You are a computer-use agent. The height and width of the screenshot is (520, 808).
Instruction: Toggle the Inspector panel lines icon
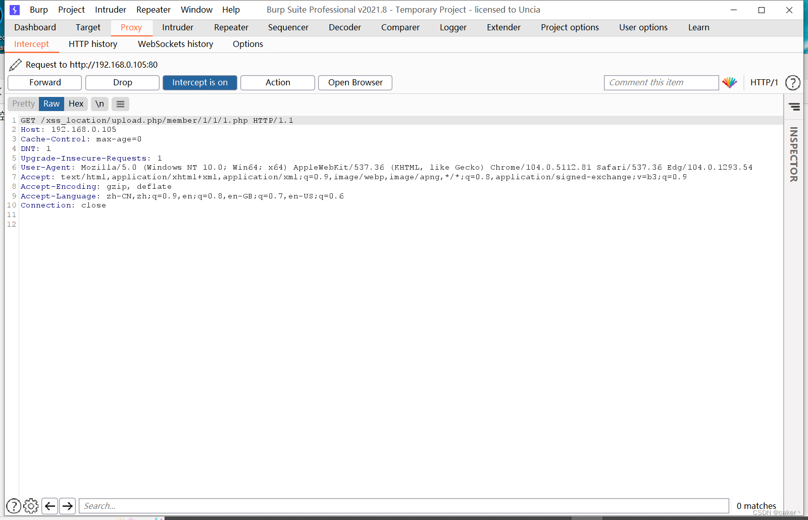(794, 107)
